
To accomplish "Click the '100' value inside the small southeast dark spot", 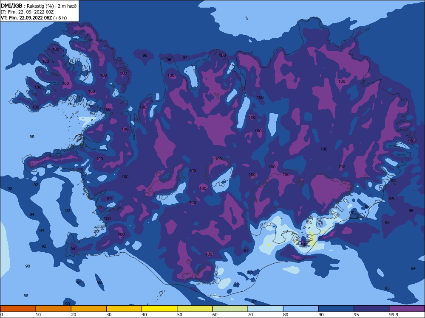I will [304, 245].
